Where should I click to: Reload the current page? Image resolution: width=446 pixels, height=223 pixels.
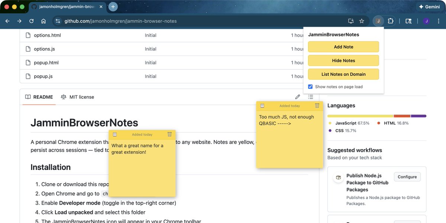32,21
